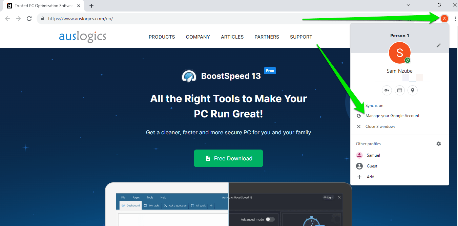Screen dimensions: 458x226
Task: Click the Sam Nzube name text
Action: pyautogui.click(x=400, y=71)
